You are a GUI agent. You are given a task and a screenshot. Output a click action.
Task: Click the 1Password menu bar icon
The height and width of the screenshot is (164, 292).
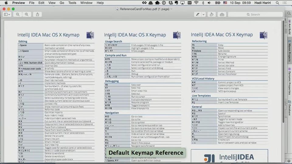tap(164, 3)
